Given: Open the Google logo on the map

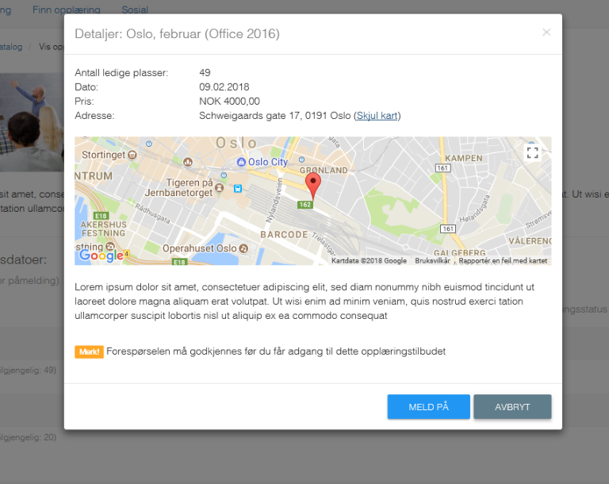Looking at the screenshot, I should (101, 255).
